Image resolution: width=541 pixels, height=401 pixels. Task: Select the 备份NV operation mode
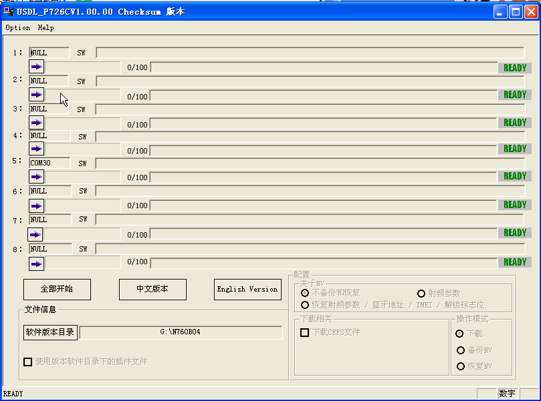[461, 350]
